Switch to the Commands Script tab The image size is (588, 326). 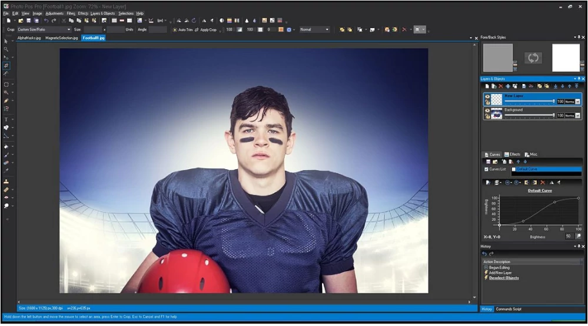508,309
